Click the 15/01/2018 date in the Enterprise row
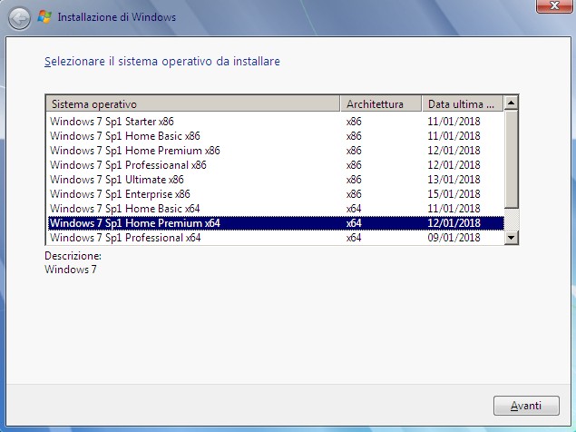 point(454,194)
